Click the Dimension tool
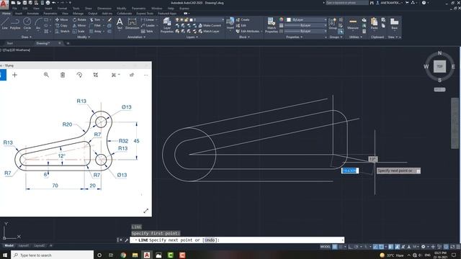 [133, 23]
